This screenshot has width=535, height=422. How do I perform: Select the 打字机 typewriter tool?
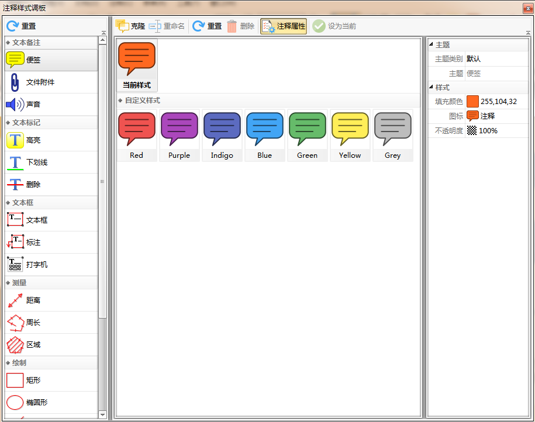51,264
